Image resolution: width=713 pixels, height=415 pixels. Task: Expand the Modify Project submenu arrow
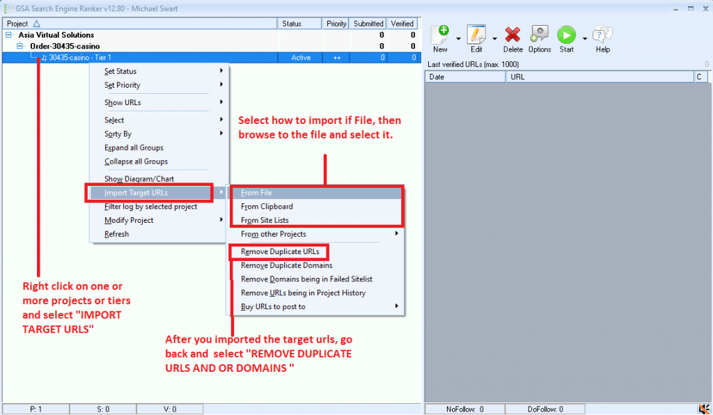coord(221,219)
